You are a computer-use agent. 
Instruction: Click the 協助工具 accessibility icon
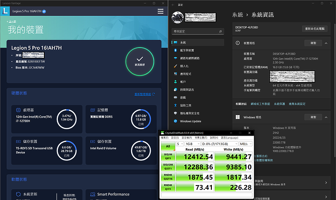coord(175,105)
